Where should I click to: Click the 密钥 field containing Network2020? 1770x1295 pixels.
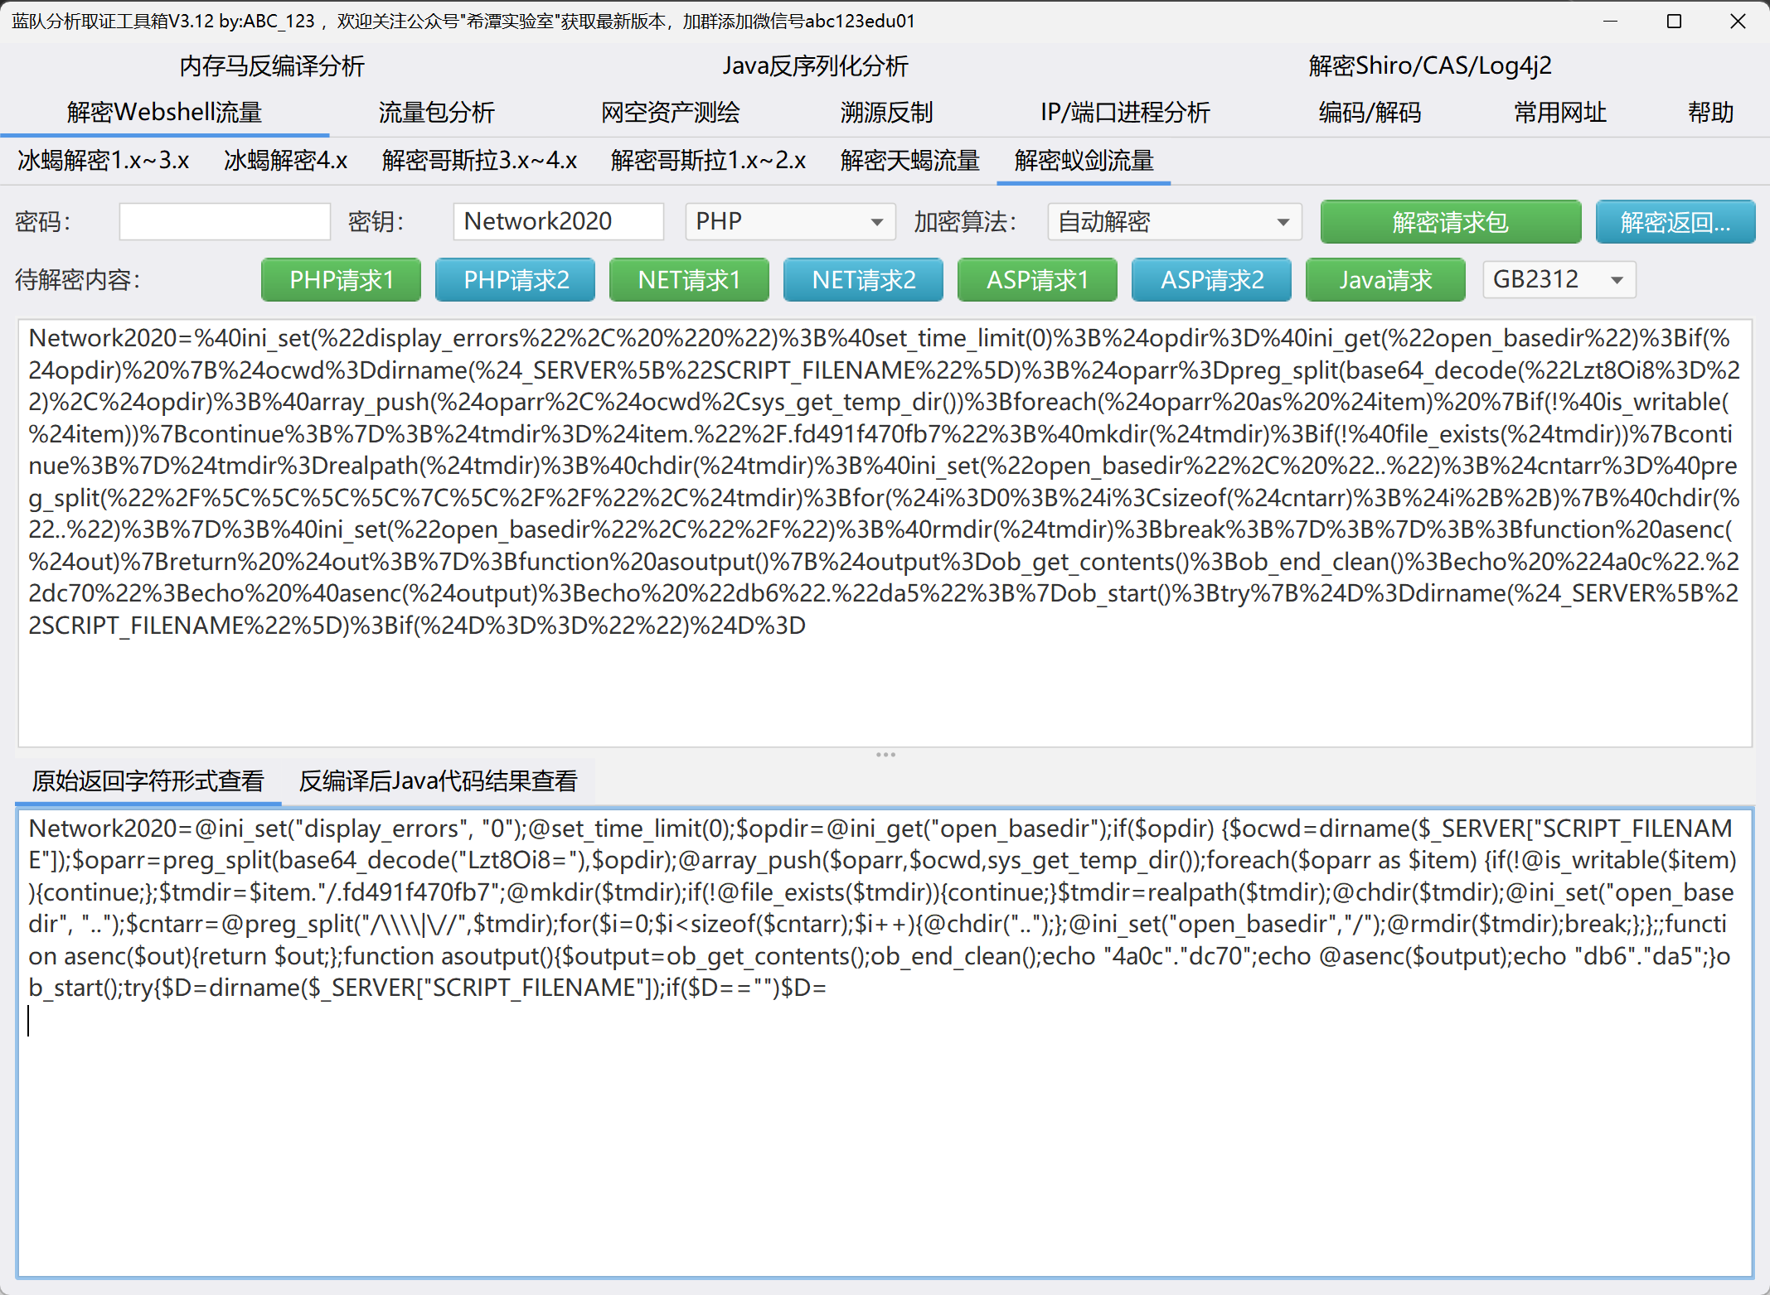tap(557, 222)
